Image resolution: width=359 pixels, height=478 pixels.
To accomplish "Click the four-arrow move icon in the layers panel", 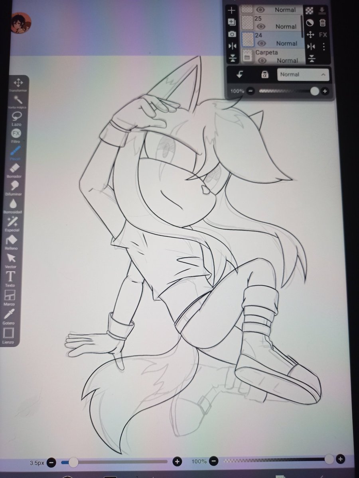I will point(310,35).
